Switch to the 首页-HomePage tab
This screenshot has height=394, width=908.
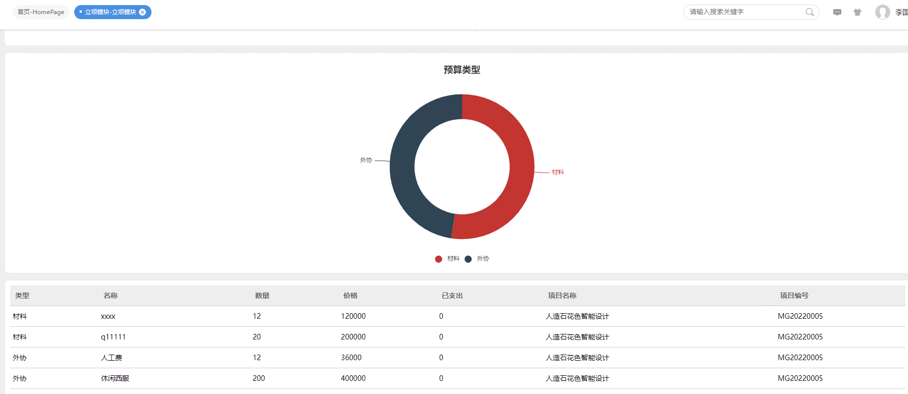[41, 12]
